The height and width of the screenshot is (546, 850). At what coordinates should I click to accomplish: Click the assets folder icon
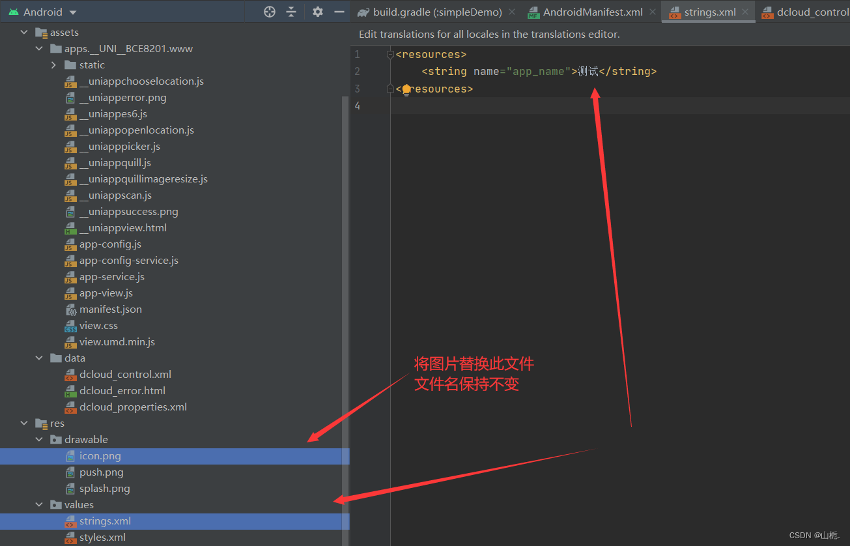tap(41, 32)
